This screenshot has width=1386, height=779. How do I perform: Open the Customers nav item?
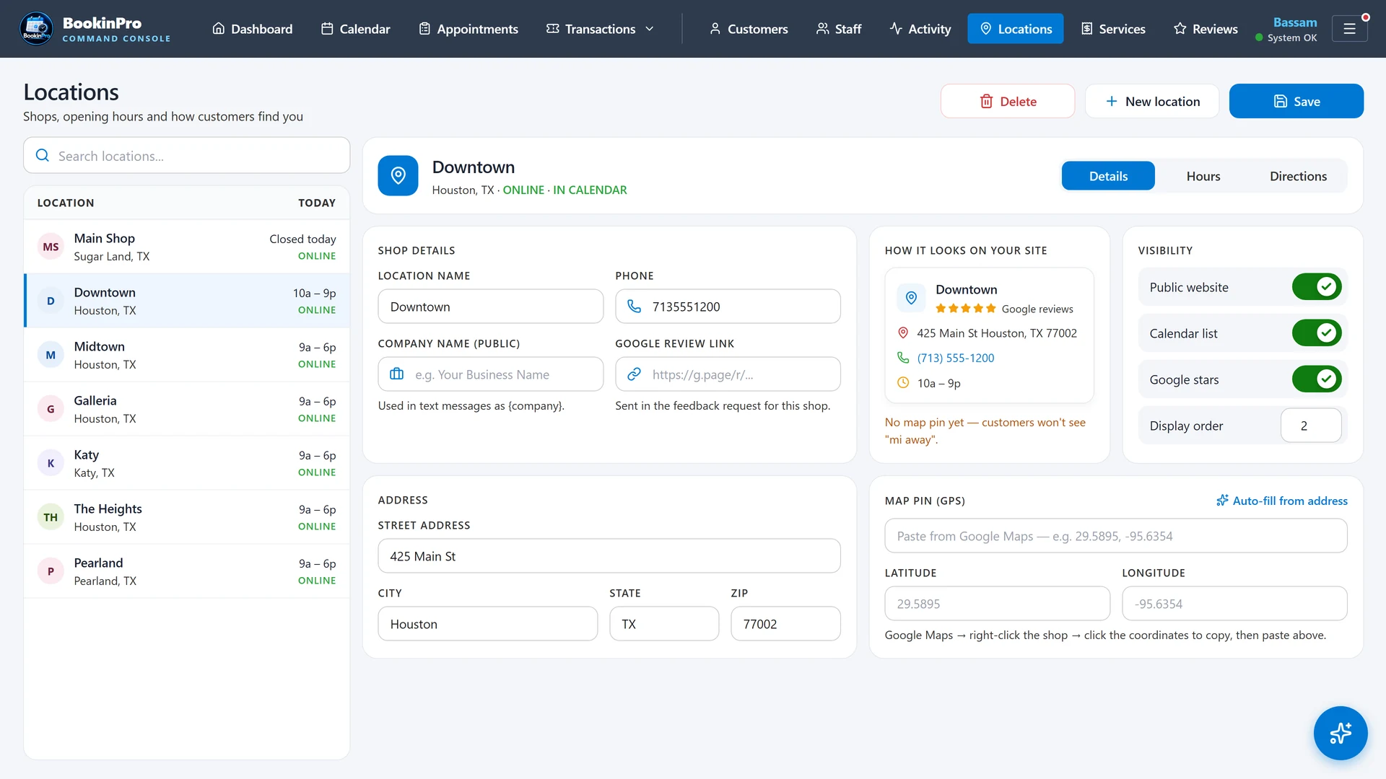click(749, 29)
